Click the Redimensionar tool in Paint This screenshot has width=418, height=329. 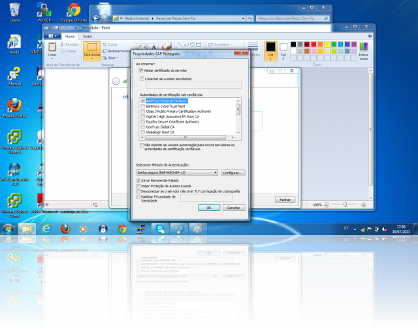click(116, 51)
